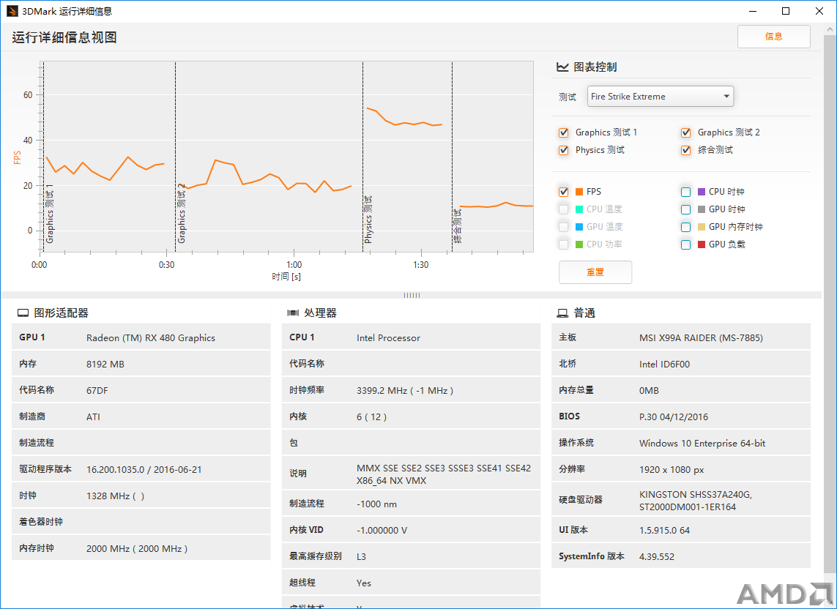837x609 pixels.
Task: Click the gray GPU 时钟 color swatch
Action: click(702, 209)
